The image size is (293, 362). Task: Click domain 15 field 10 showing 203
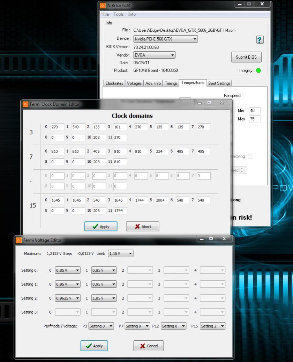click(99, 210)
